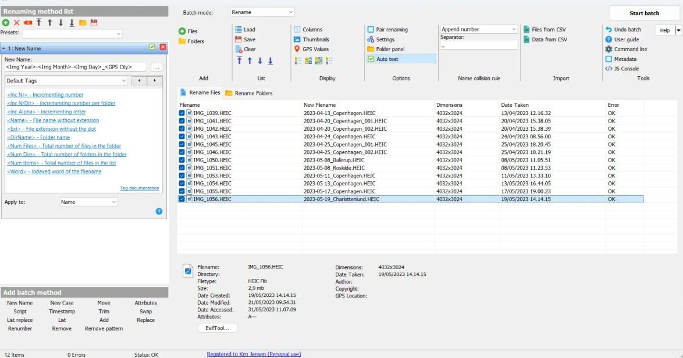The image size is (683, 358).
Task: Toggle Pair renaming option
Action: click(371, 30)
